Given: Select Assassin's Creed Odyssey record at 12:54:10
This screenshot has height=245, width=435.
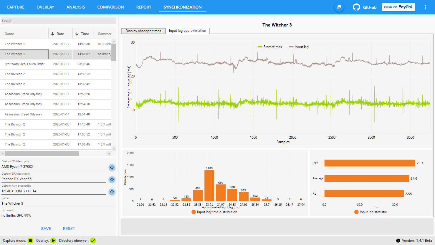Looking at the screenshot, I should pyautogui.click(x=56, y=104).
